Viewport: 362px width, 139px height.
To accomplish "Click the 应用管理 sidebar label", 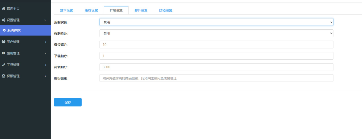I will pos(13,53).
